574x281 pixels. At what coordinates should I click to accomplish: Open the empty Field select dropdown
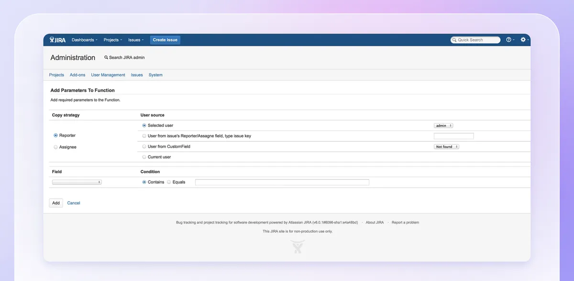(x=77, y=182)
